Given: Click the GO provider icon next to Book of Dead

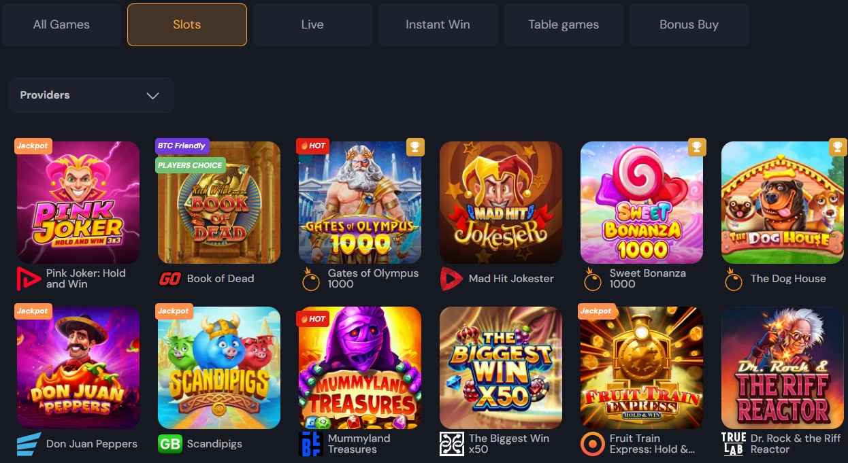Looking at the screenshot, I should 169,279.
